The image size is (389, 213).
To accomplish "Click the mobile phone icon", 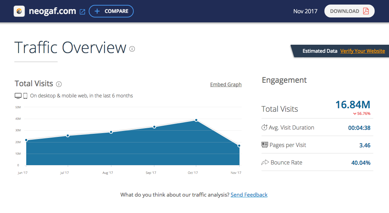I will [x=25, y=96].
